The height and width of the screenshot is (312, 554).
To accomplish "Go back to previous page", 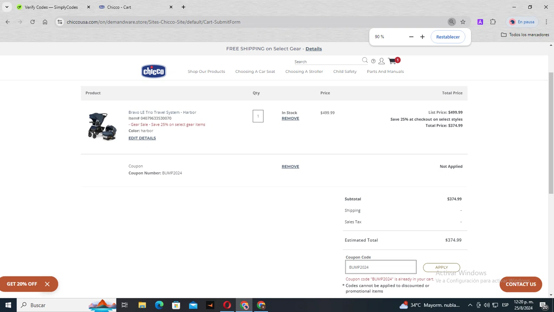I will 8,22.
